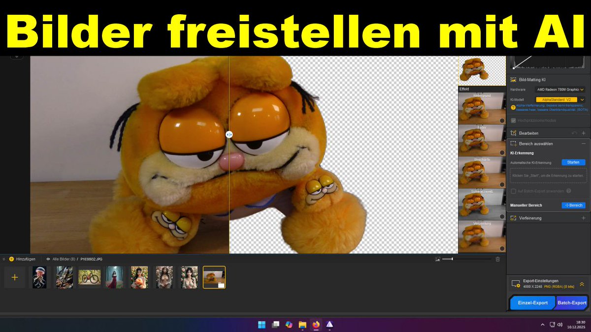Check 'Auf Batch-Export anwenden'
This screenshot has width=591, height=332.
point(513,191)
